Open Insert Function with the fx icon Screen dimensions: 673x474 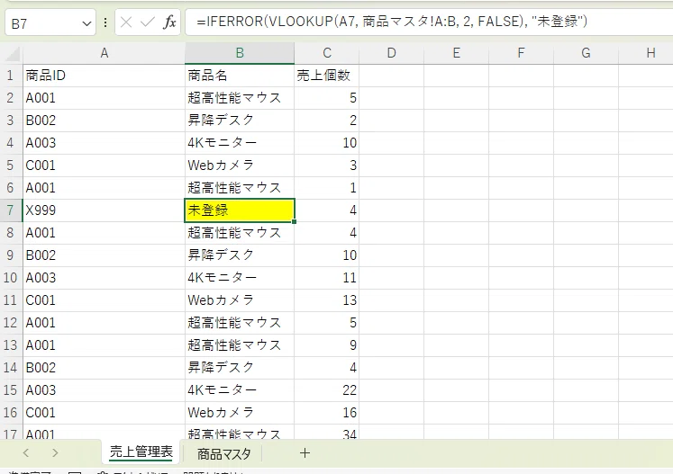click(x=169, y=22)
